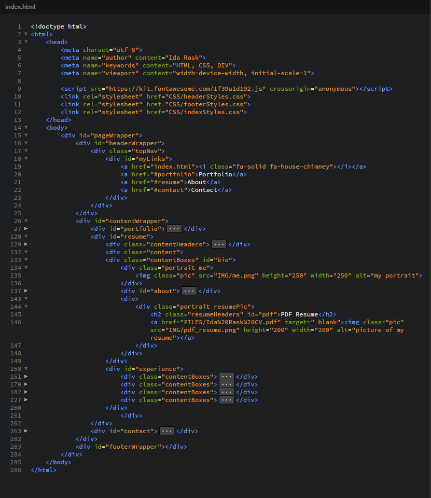The width and height of the screenshot is (431, 498).
Task: Collapse the bio contentBoxes div arrow
Action: [26, 259]
